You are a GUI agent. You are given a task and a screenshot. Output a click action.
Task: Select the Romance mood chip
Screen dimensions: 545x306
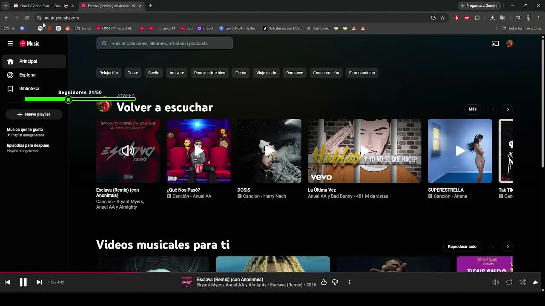pyautogui.click(x=295, y=73)
